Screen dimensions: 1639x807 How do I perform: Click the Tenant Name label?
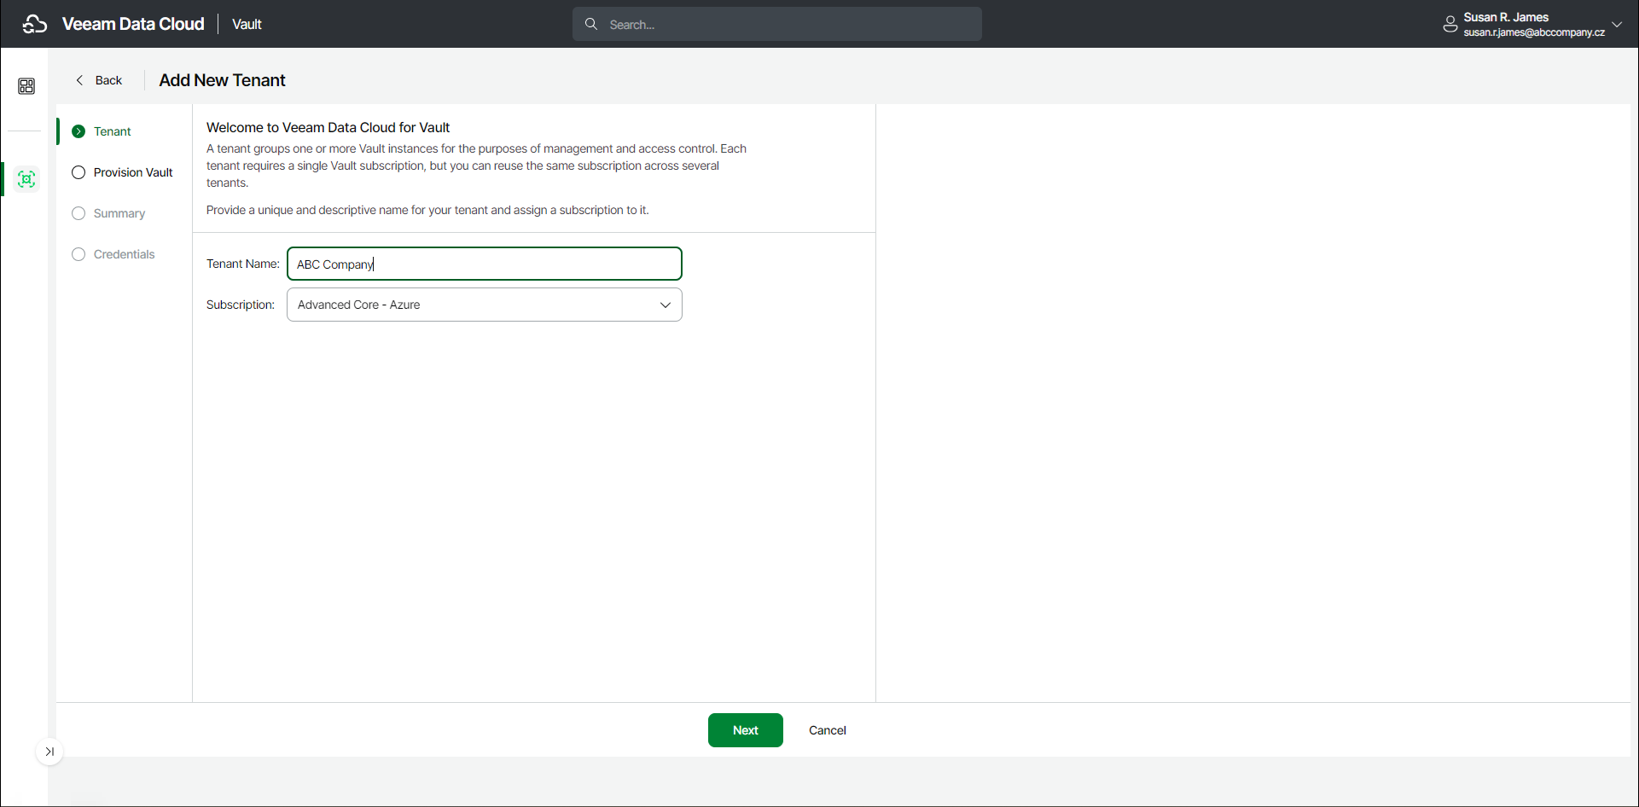coord(243,264)
